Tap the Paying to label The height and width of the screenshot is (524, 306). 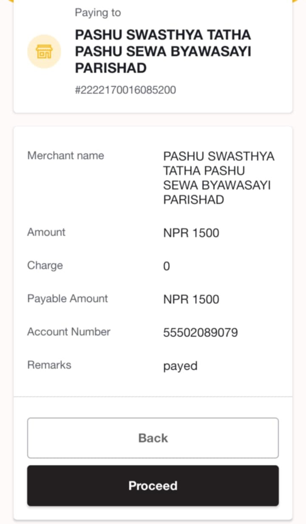(98, 13)
